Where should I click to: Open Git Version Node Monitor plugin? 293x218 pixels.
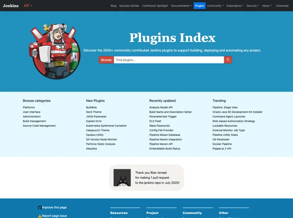[x=101, y=139]
